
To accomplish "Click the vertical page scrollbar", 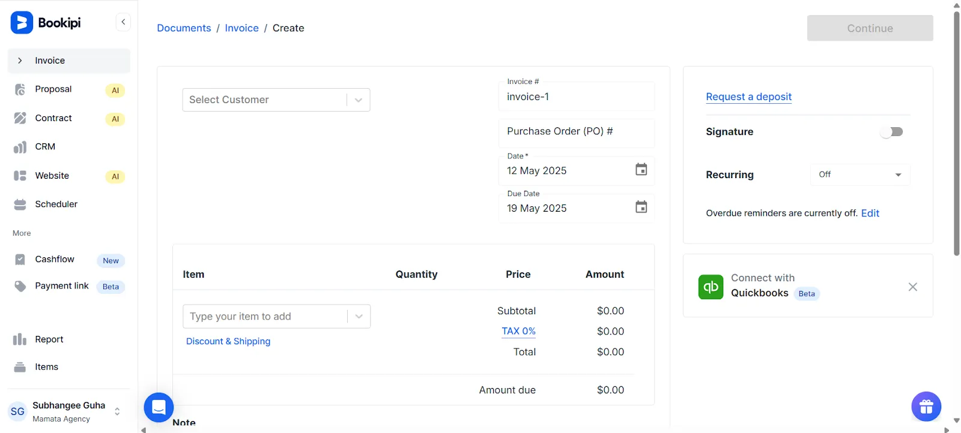I will (x=956, y=133).
